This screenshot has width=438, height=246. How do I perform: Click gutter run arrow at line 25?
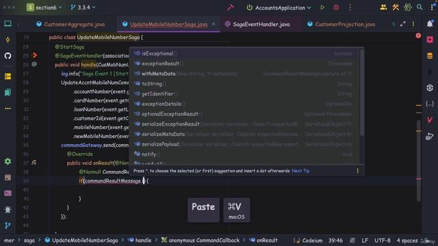point(35,55)
